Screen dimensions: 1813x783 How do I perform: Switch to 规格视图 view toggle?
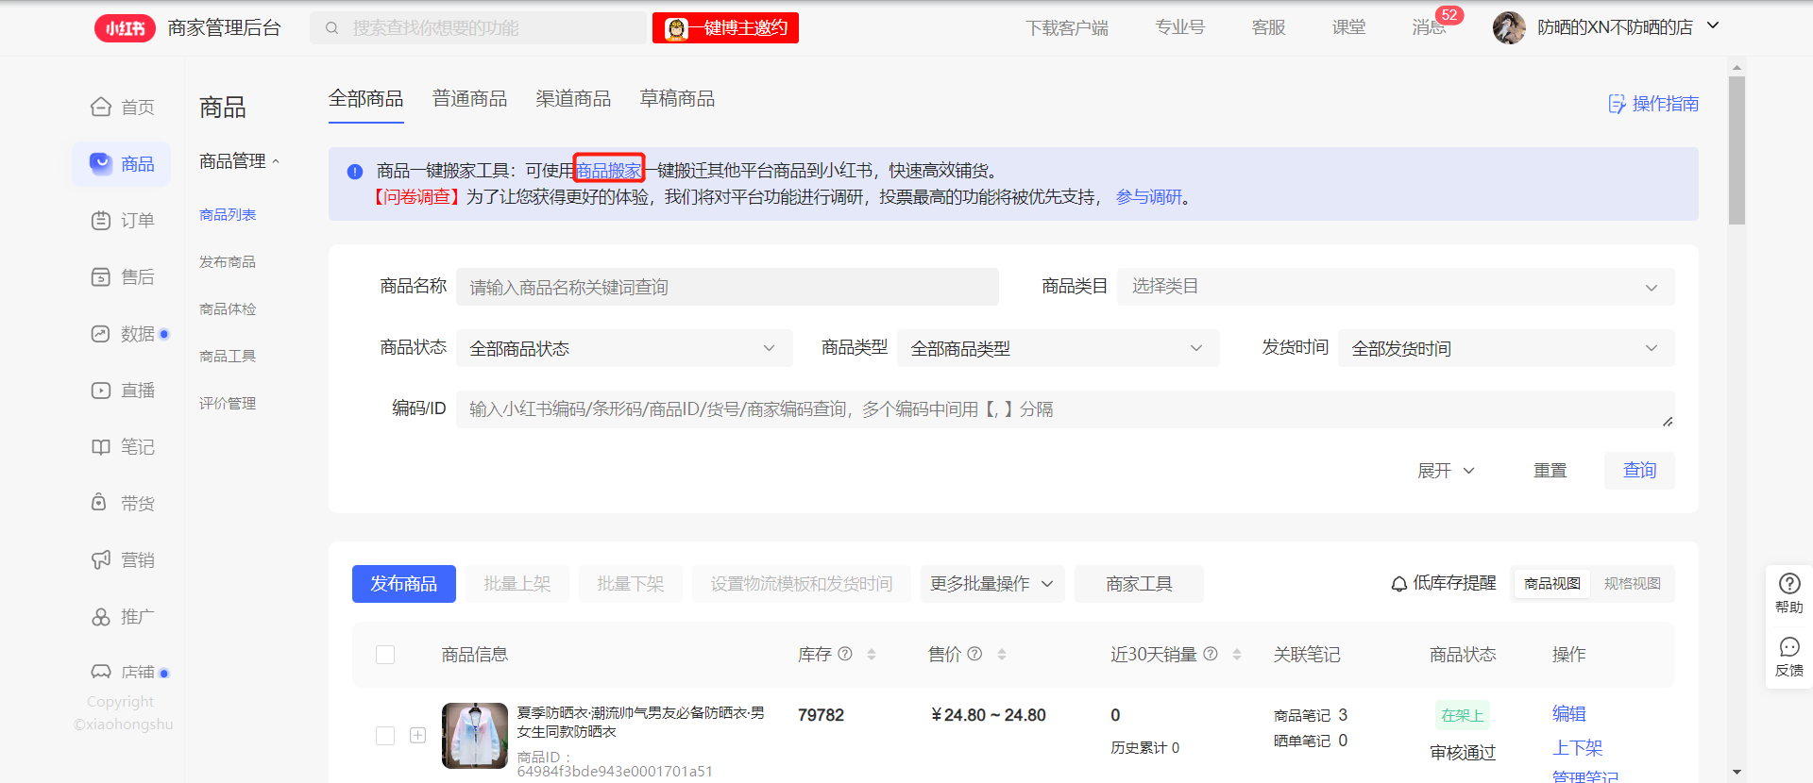coord(1632,584)
